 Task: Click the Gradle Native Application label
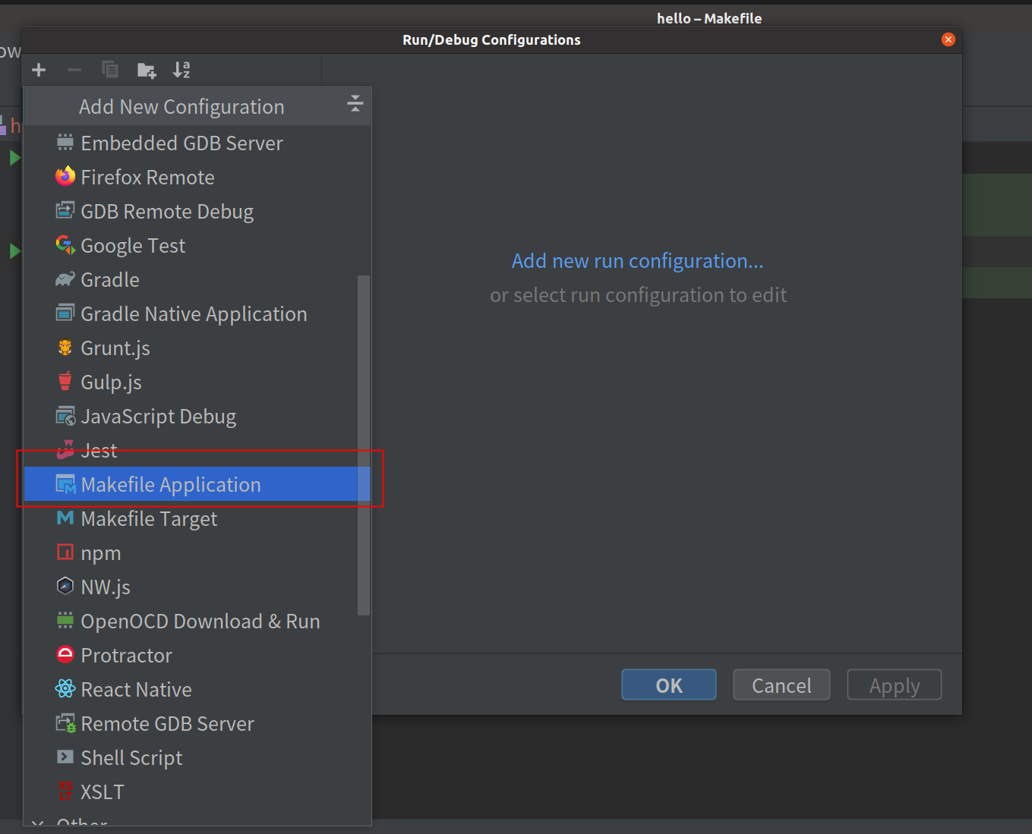coord(194,314)
